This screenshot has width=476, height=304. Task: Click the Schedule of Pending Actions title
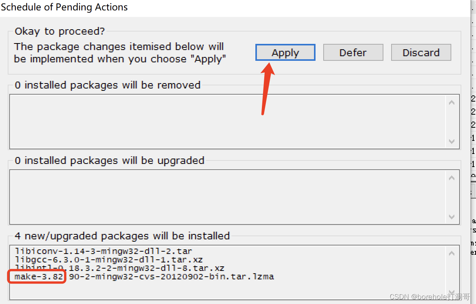click(64, 7)
